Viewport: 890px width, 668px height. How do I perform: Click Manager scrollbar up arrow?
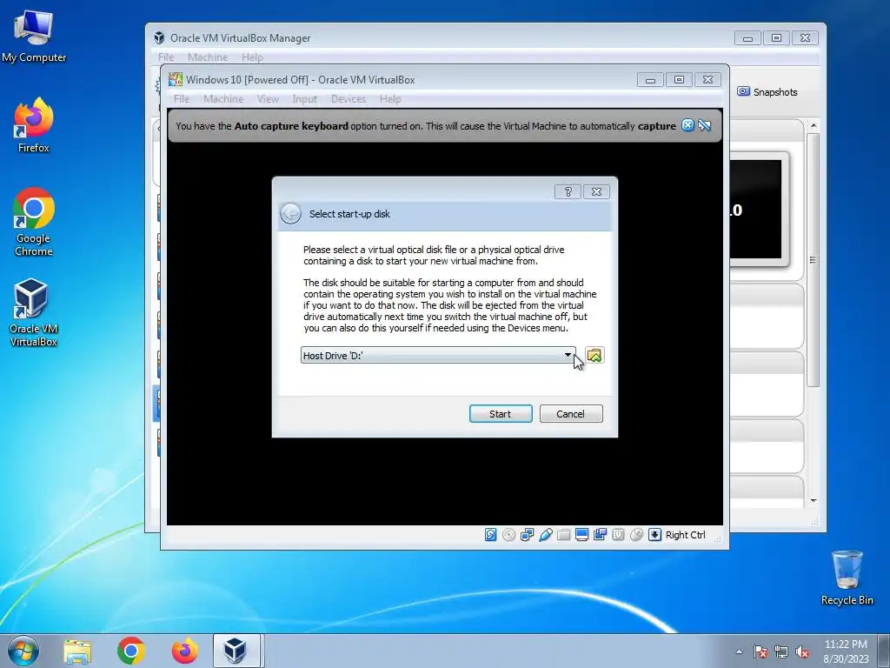[x=814, y=125]
